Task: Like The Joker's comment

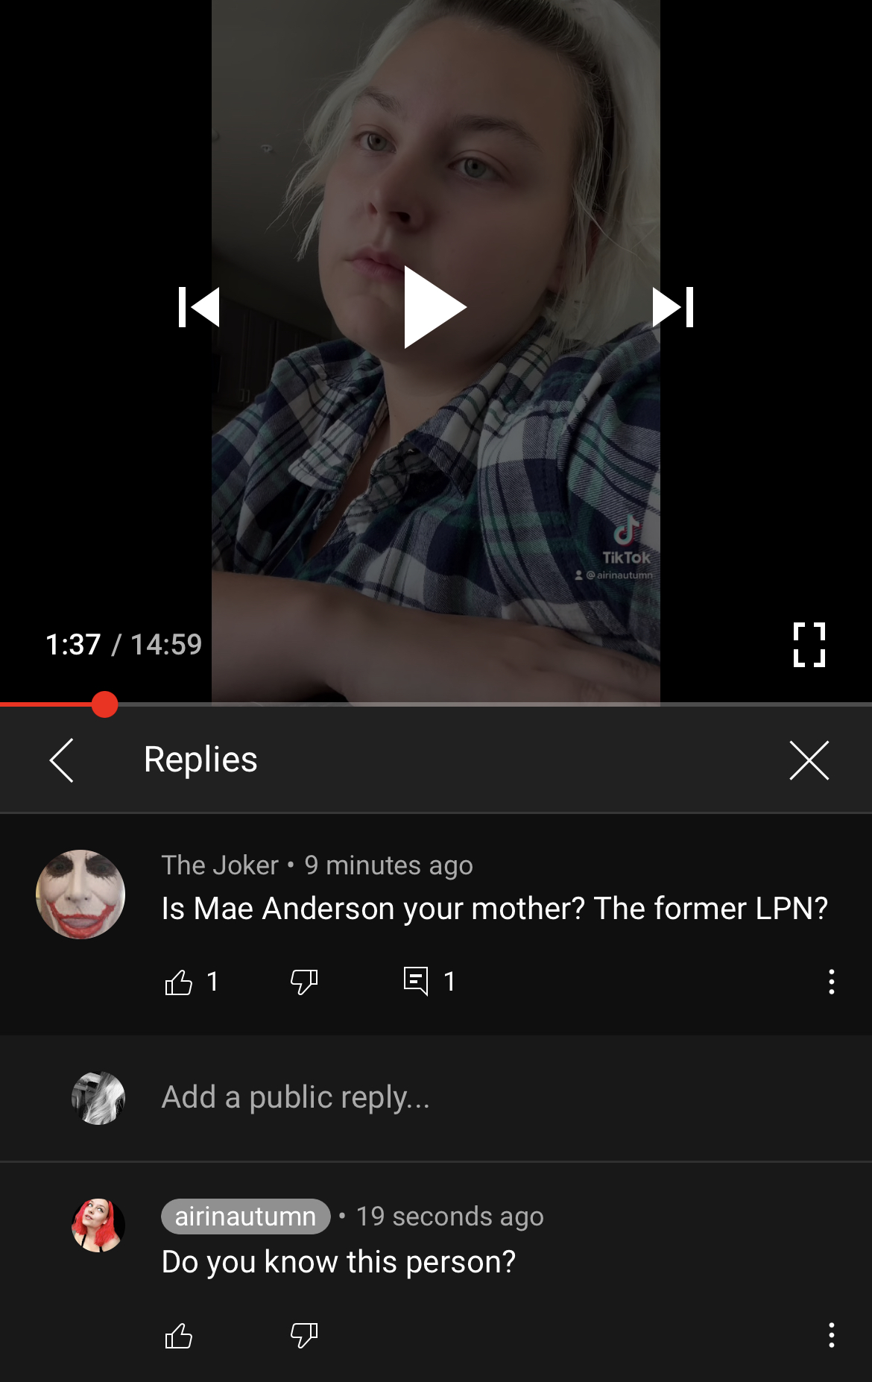Action: click(x=179, y=982)
